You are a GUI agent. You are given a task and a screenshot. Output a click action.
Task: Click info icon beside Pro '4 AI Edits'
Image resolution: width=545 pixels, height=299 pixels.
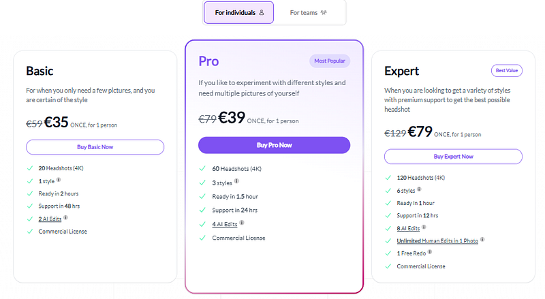pyautogui.click(x=242, y=223)
